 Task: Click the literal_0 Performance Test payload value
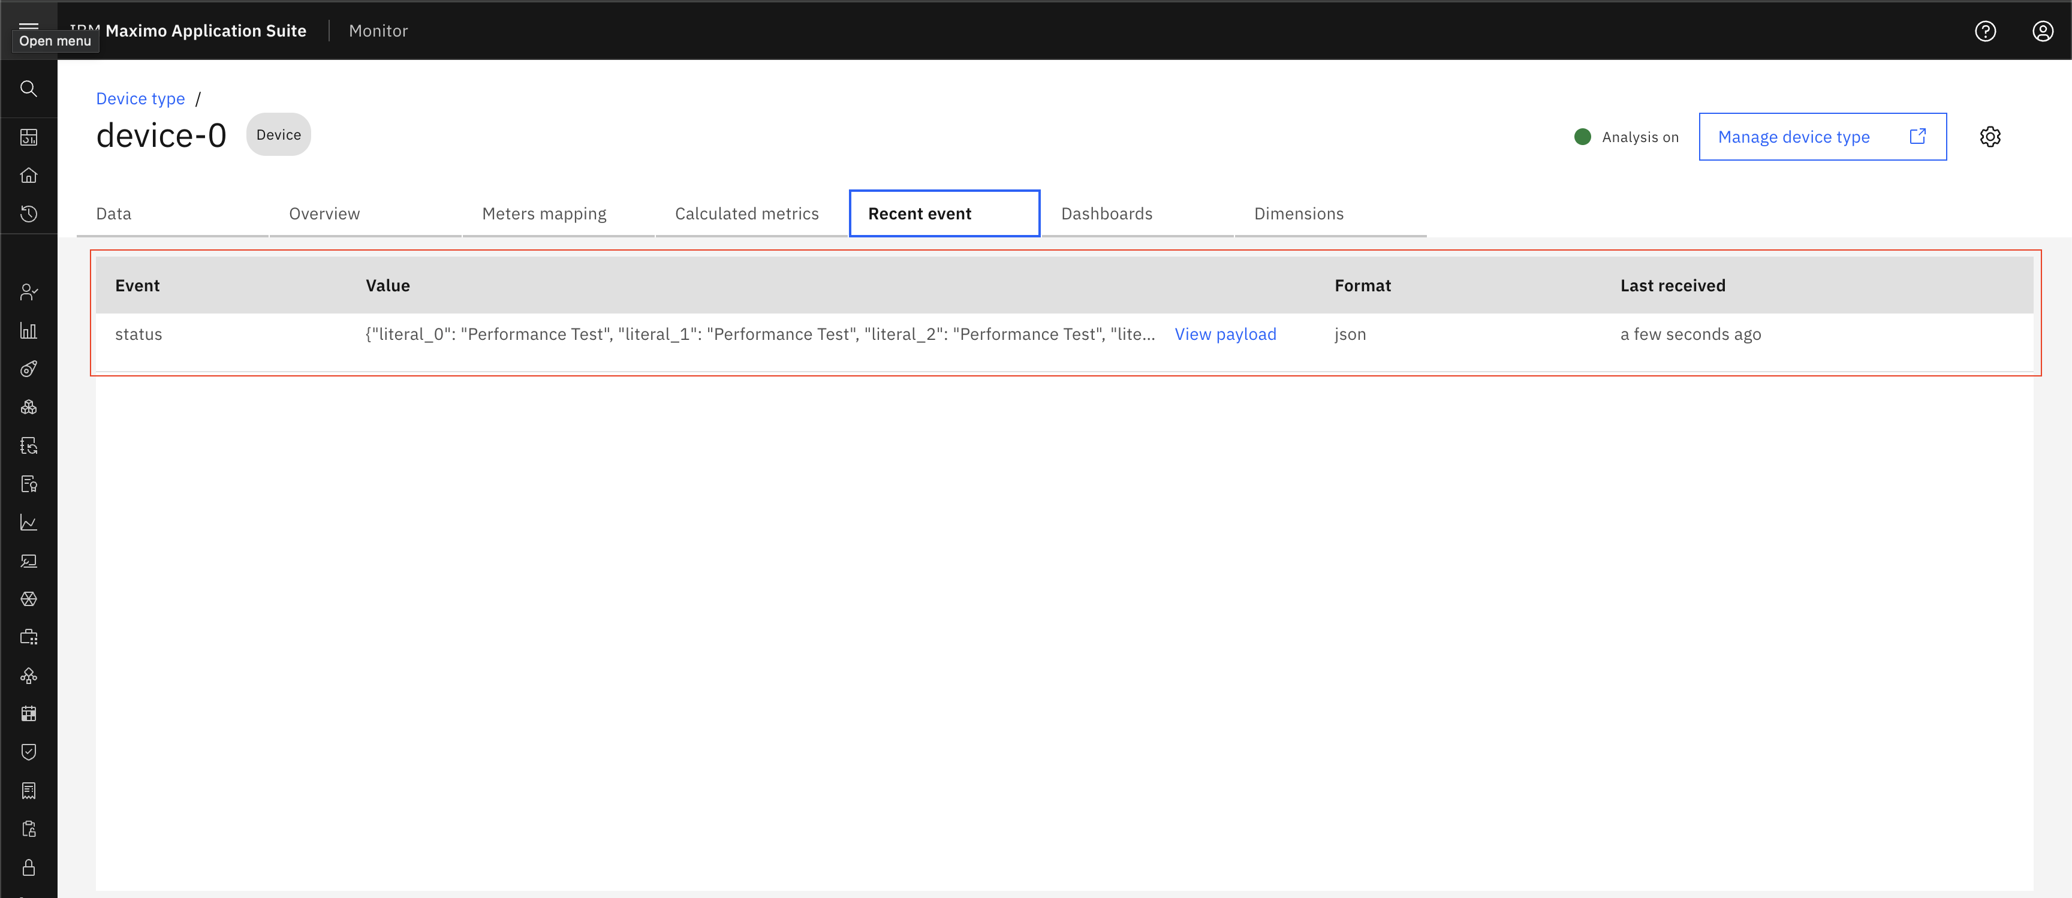[x=760, y=335]
